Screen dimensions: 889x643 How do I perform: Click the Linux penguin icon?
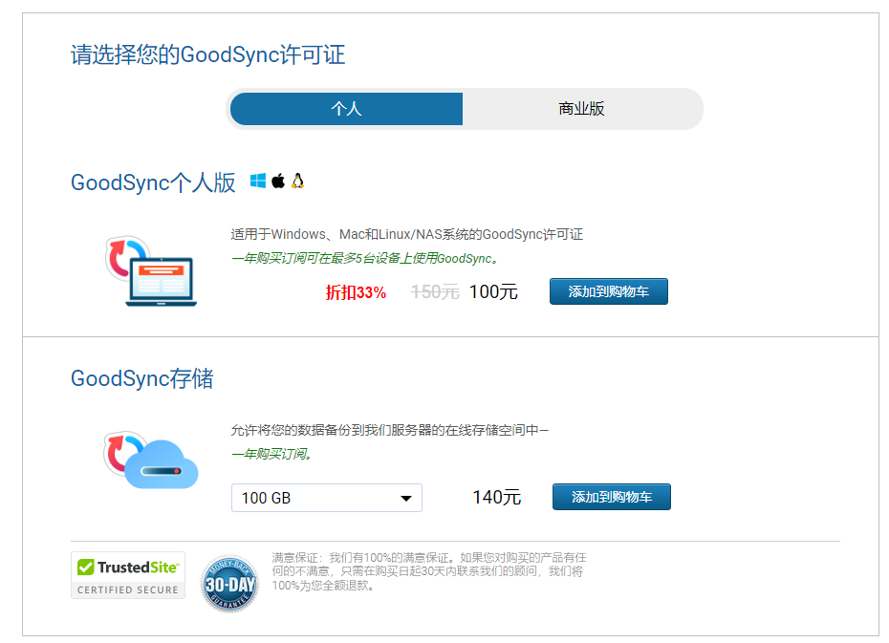click(x=298, y=182)
